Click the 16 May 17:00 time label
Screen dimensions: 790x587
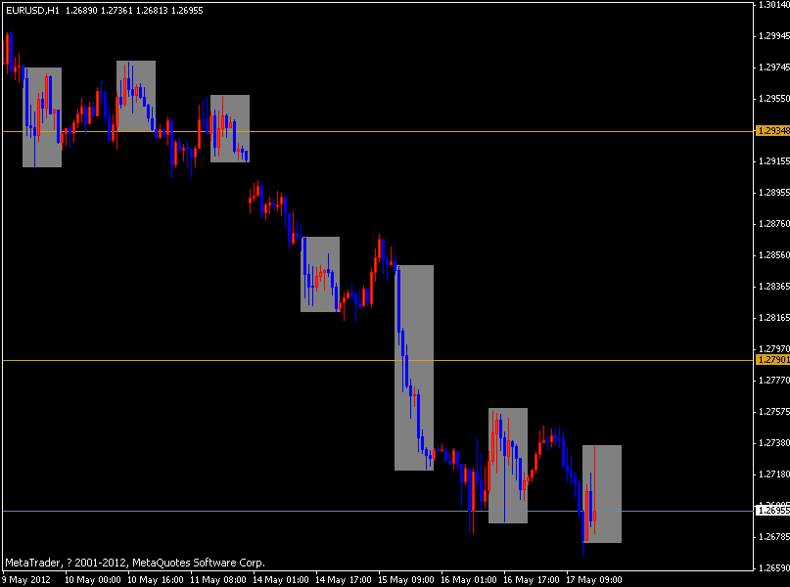[531, 579]
